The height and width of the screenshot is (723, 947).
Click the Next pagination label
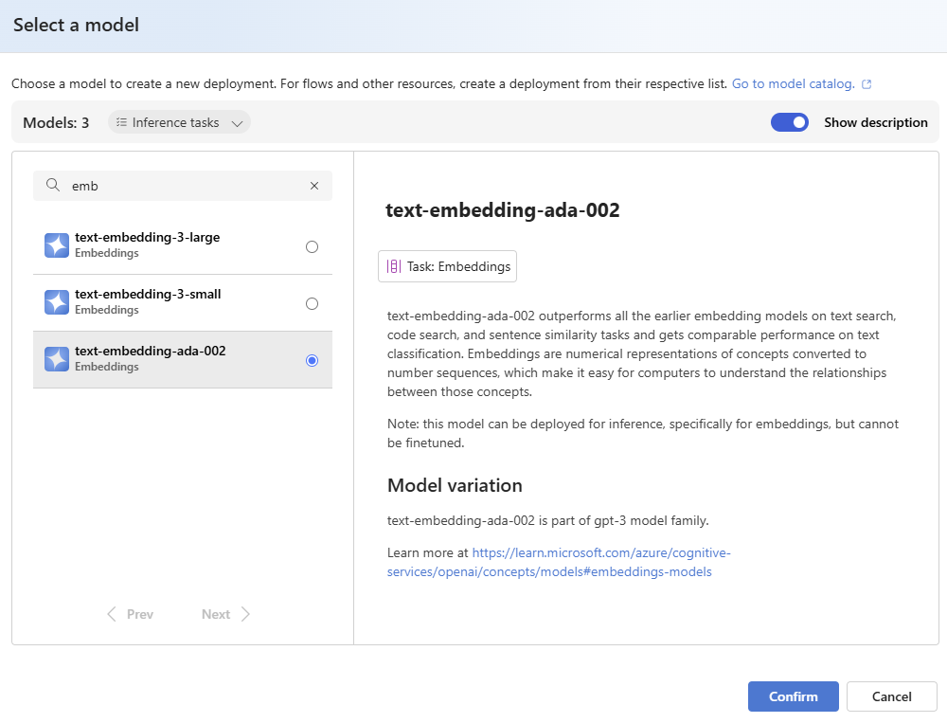click(x=216, y=614)
